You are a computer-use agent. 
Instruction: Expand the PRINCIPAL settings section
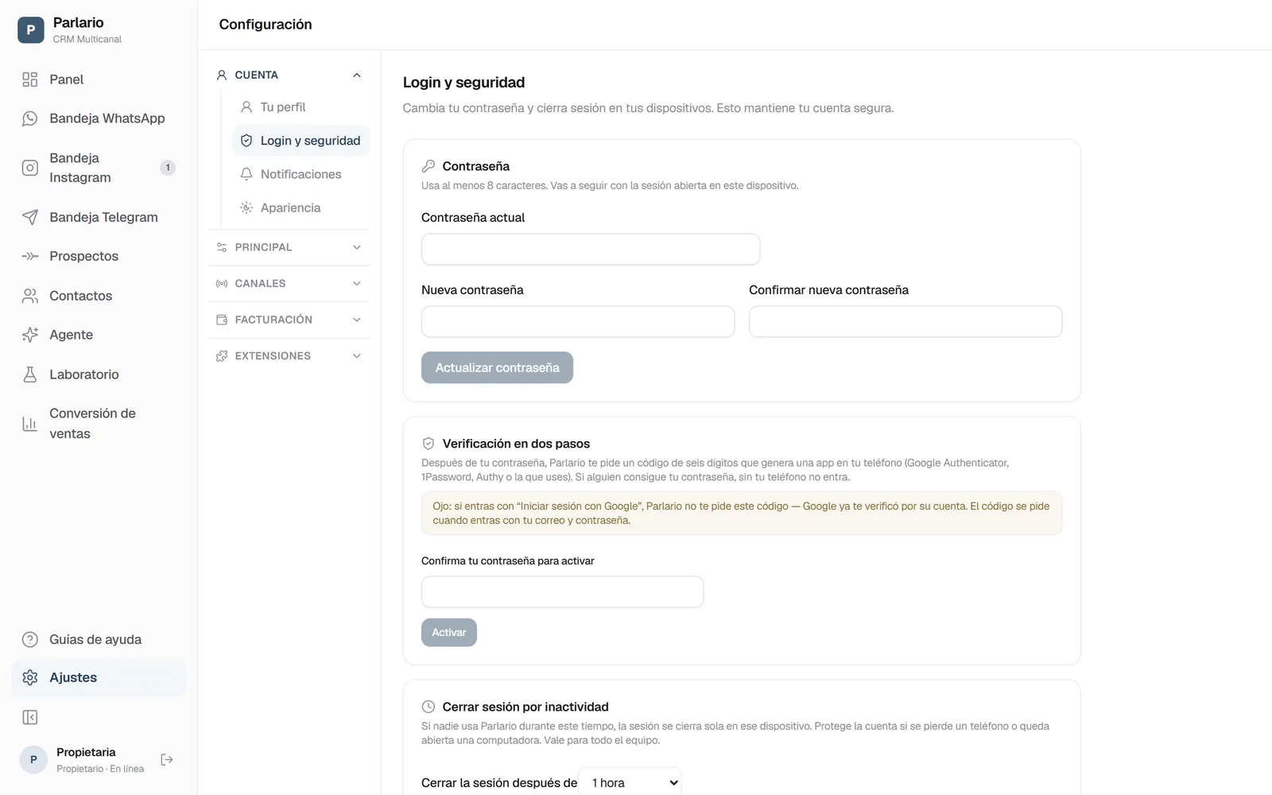[289, 247]
